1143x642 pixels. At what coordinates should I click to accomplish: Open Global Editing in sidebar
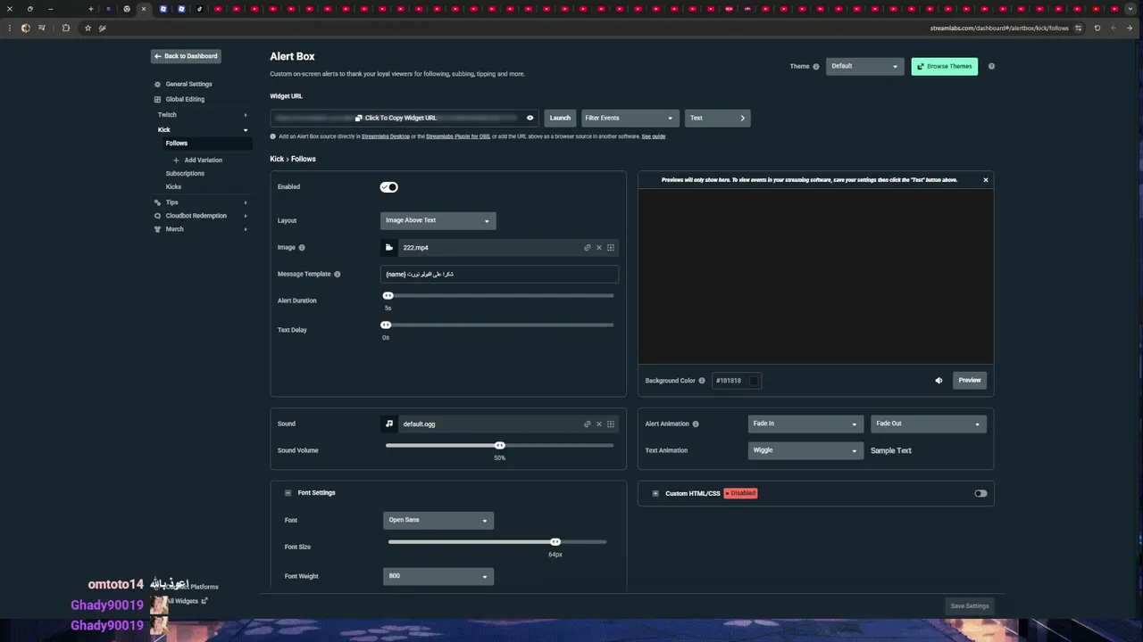click(185, 99)
